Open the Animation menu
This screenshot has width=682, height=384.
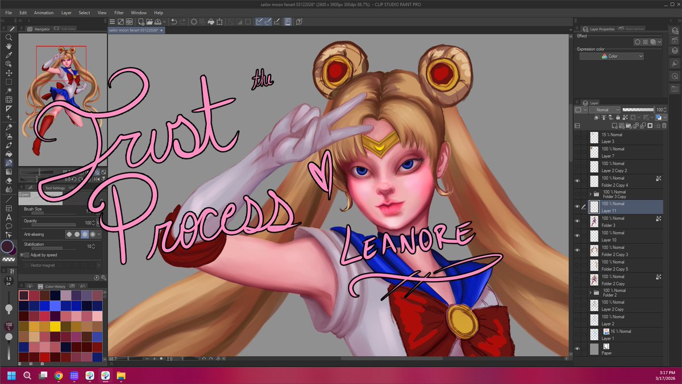(x=44, y=13)
